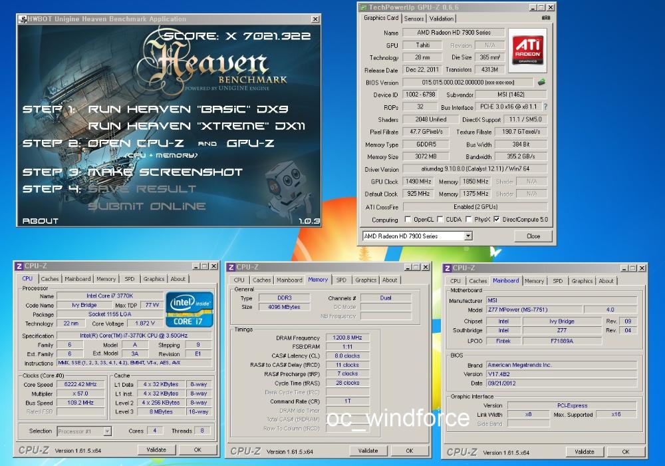Click RUN HEAVEN "XTREME" DX11 link
This screenshot has width=665, height=466.
pos(196,126)
